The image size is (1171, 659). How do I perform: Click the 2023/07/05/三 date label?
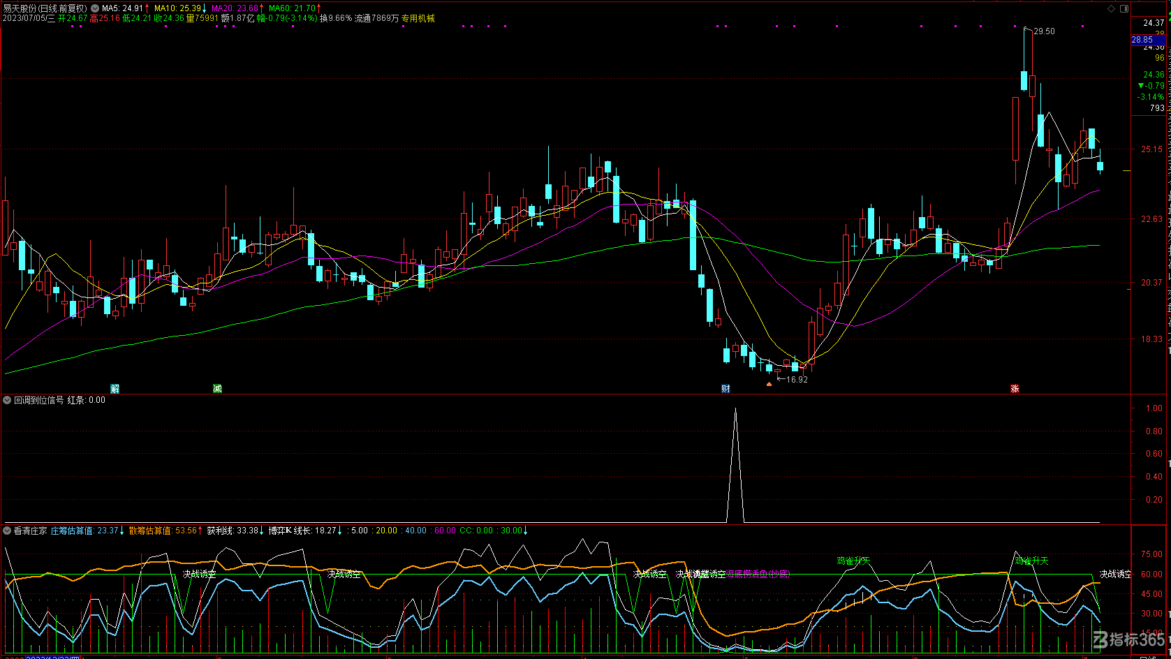[x=29, y=18]
